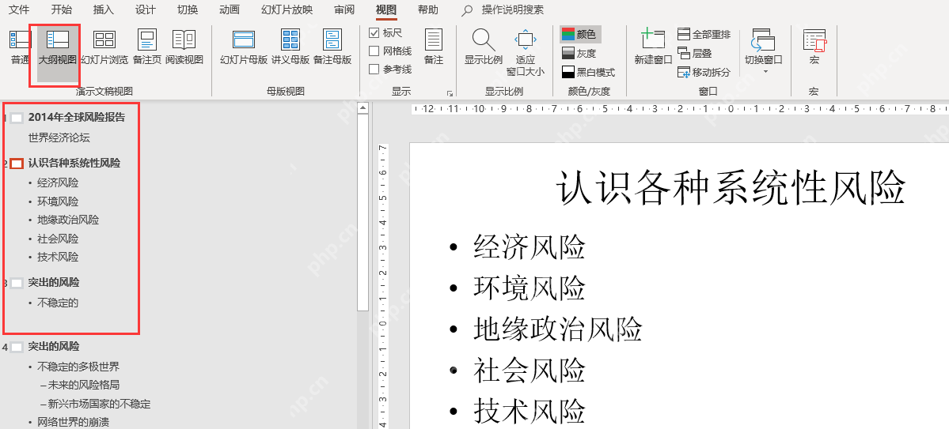This screenshot has height=429, width=949.
Task: Click outline bullet 环境风险
Action: (58, 201)
